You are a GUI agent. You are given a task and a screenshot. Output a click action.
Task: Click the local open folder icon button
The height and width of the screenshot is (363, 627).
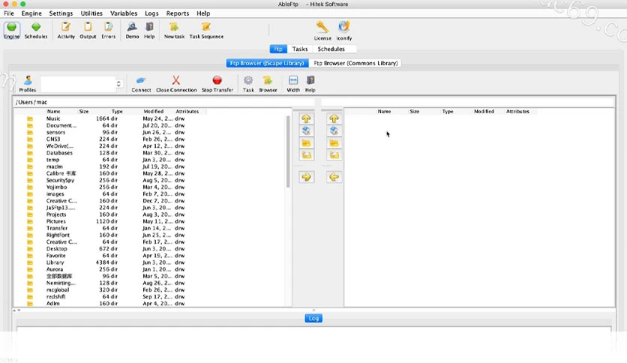[306, 155]
